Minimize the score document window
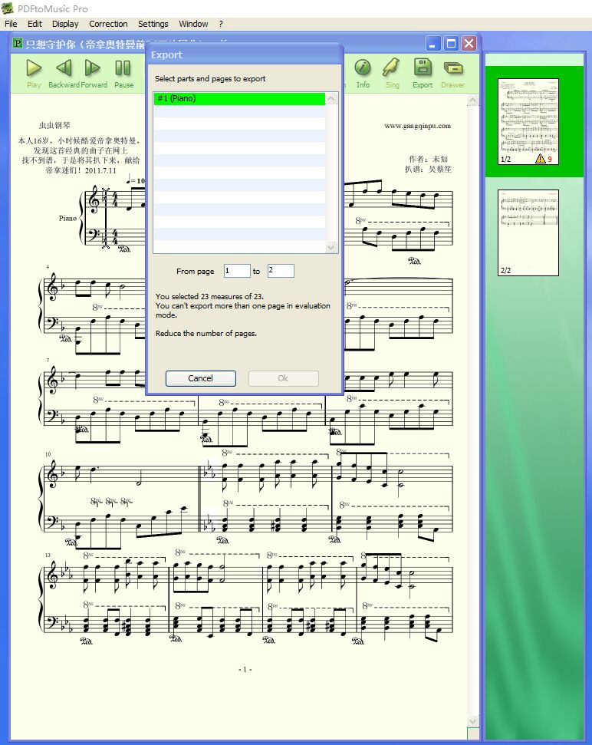 tap(432, 44)
